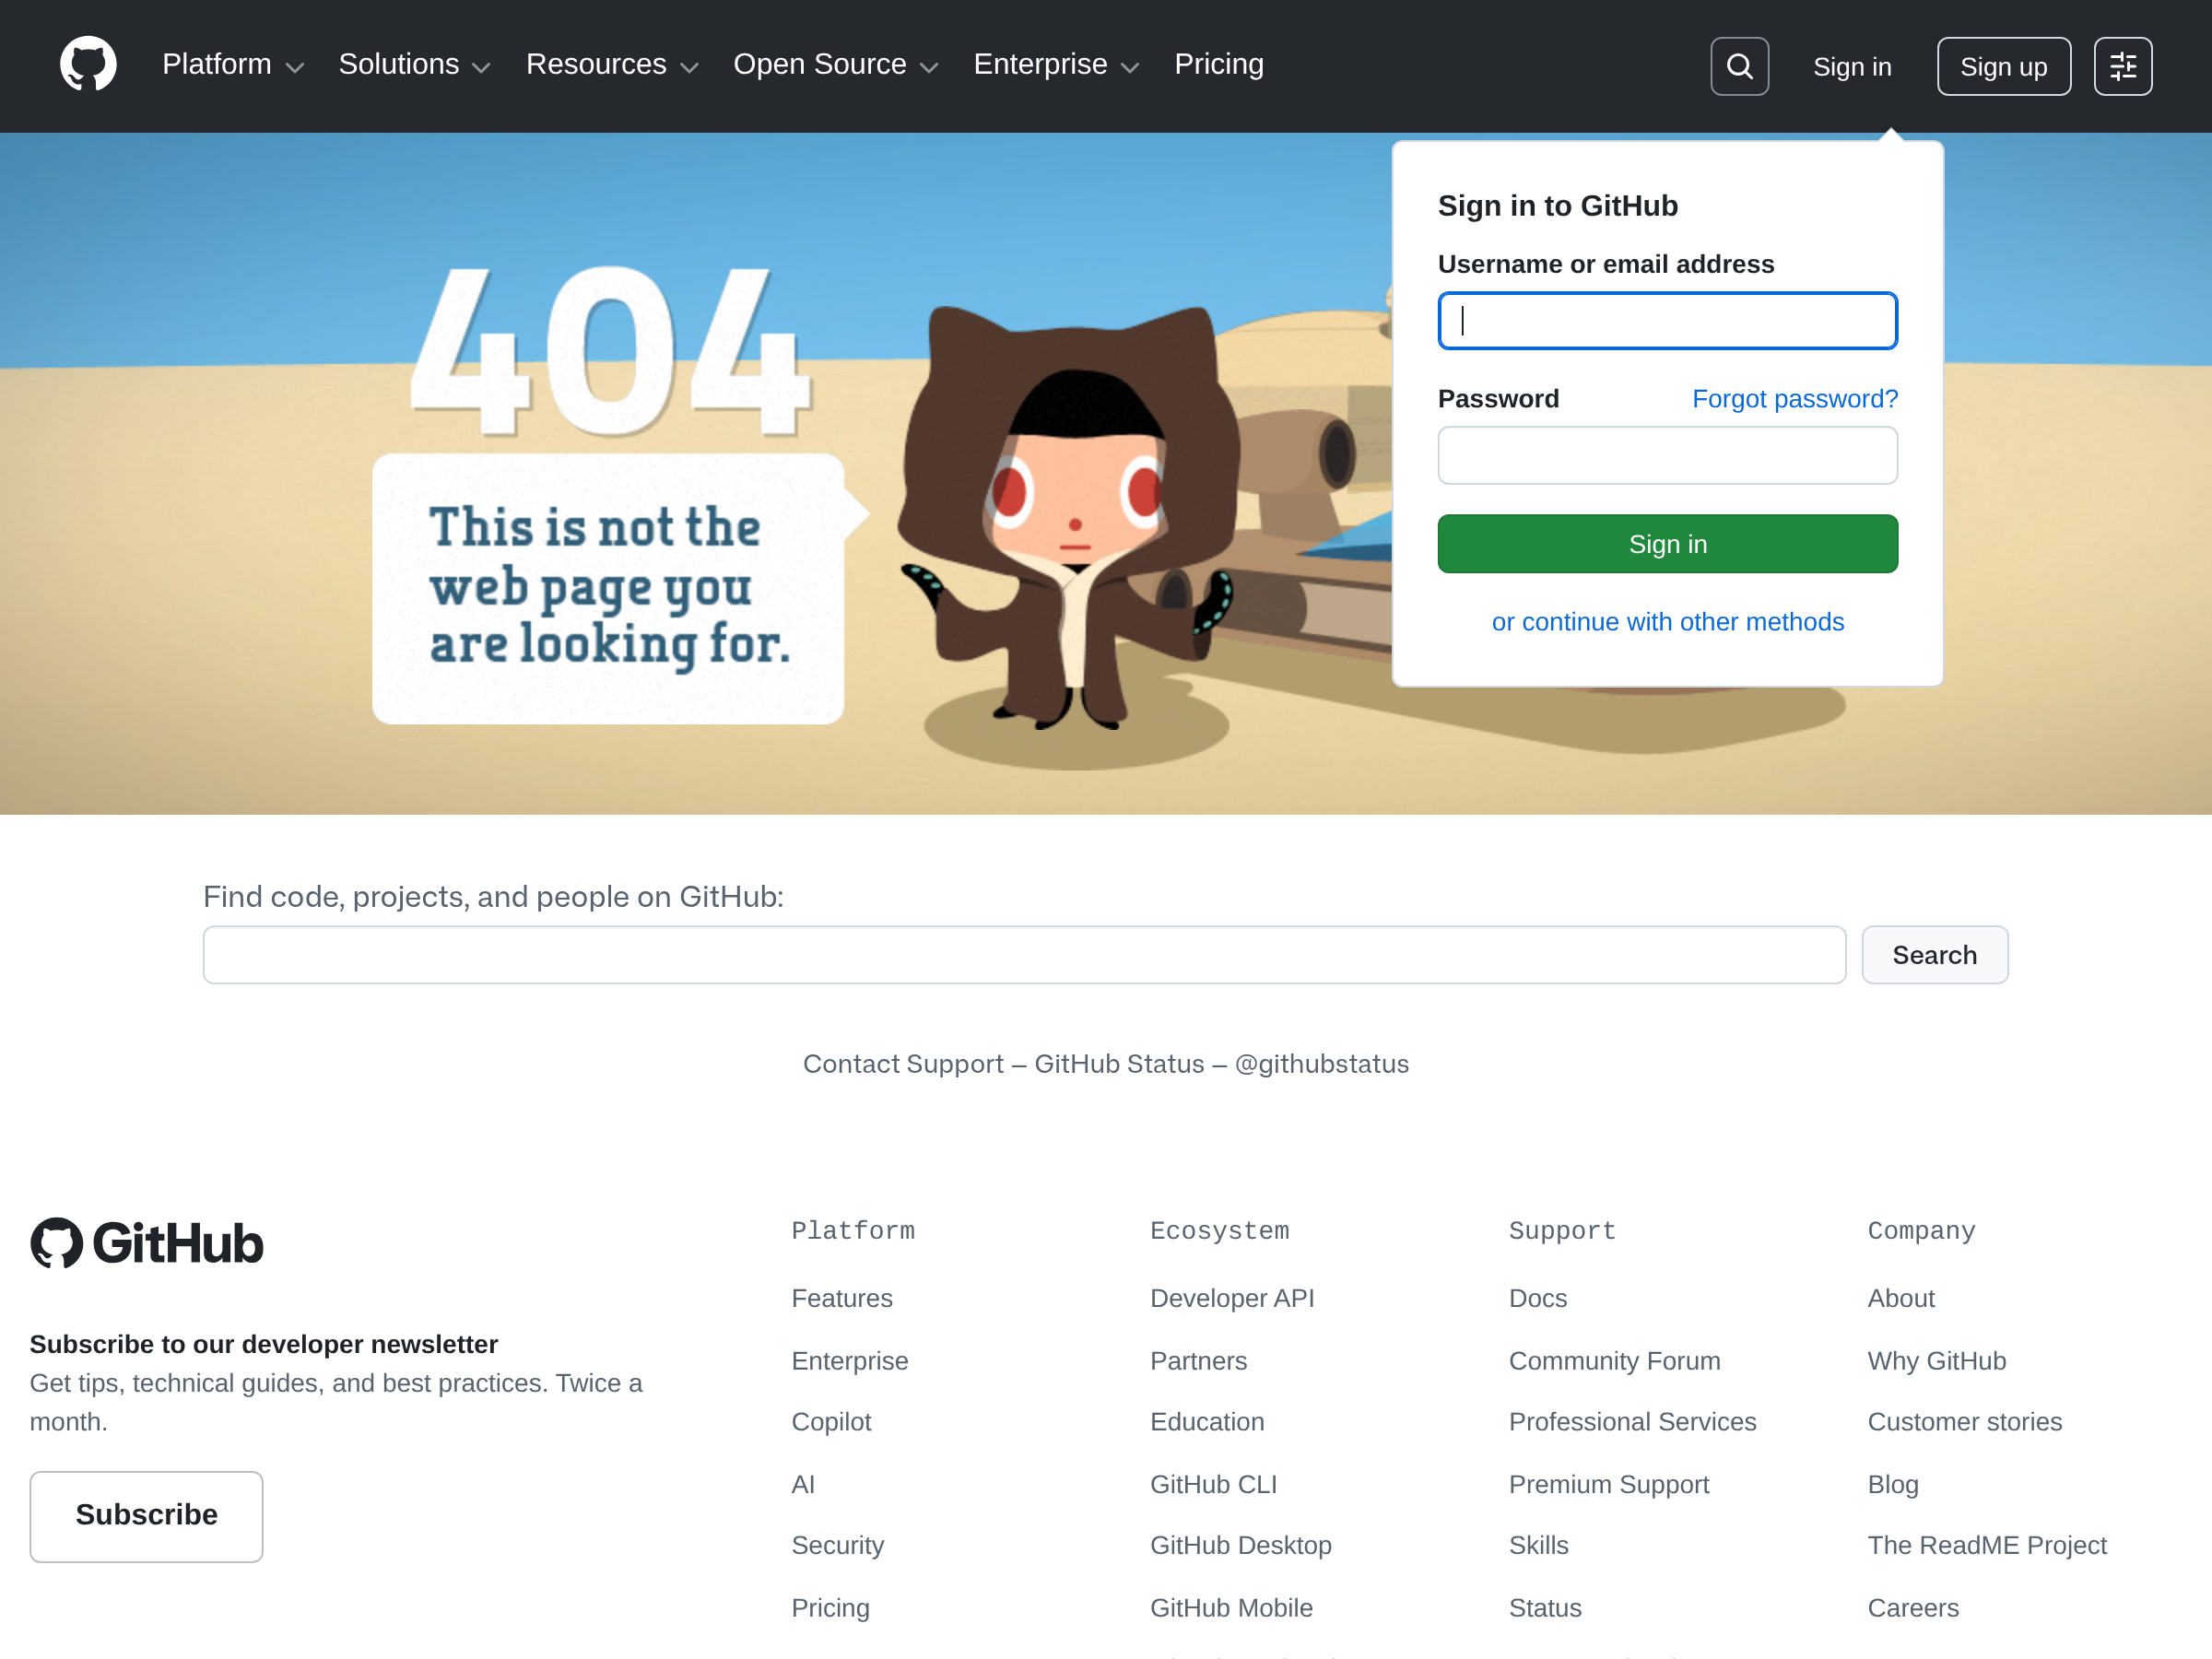This screenshot has width=2212, height=1659.
Task: Open the appearance settings sliders icon
Action: 2122,66
